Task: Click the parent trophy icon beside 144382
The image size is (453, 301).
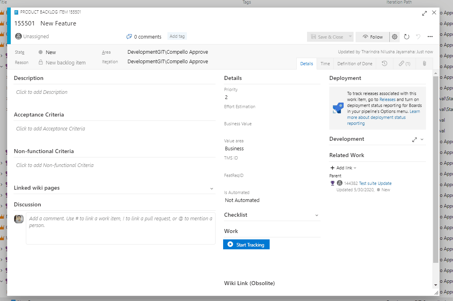Action: click(332, 183)
